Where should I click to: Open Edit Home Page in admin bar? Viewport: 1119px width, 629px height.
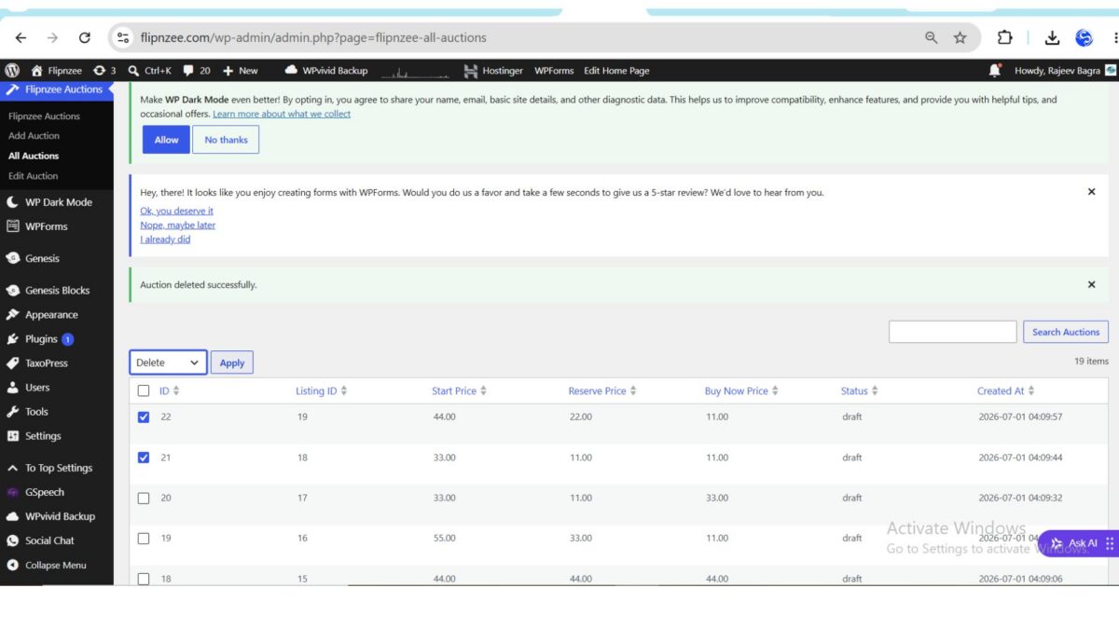tap(616, 71)
